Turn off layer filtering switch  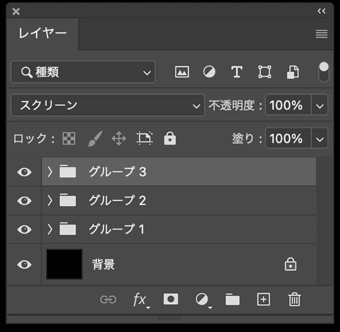[x=324, y=72]
